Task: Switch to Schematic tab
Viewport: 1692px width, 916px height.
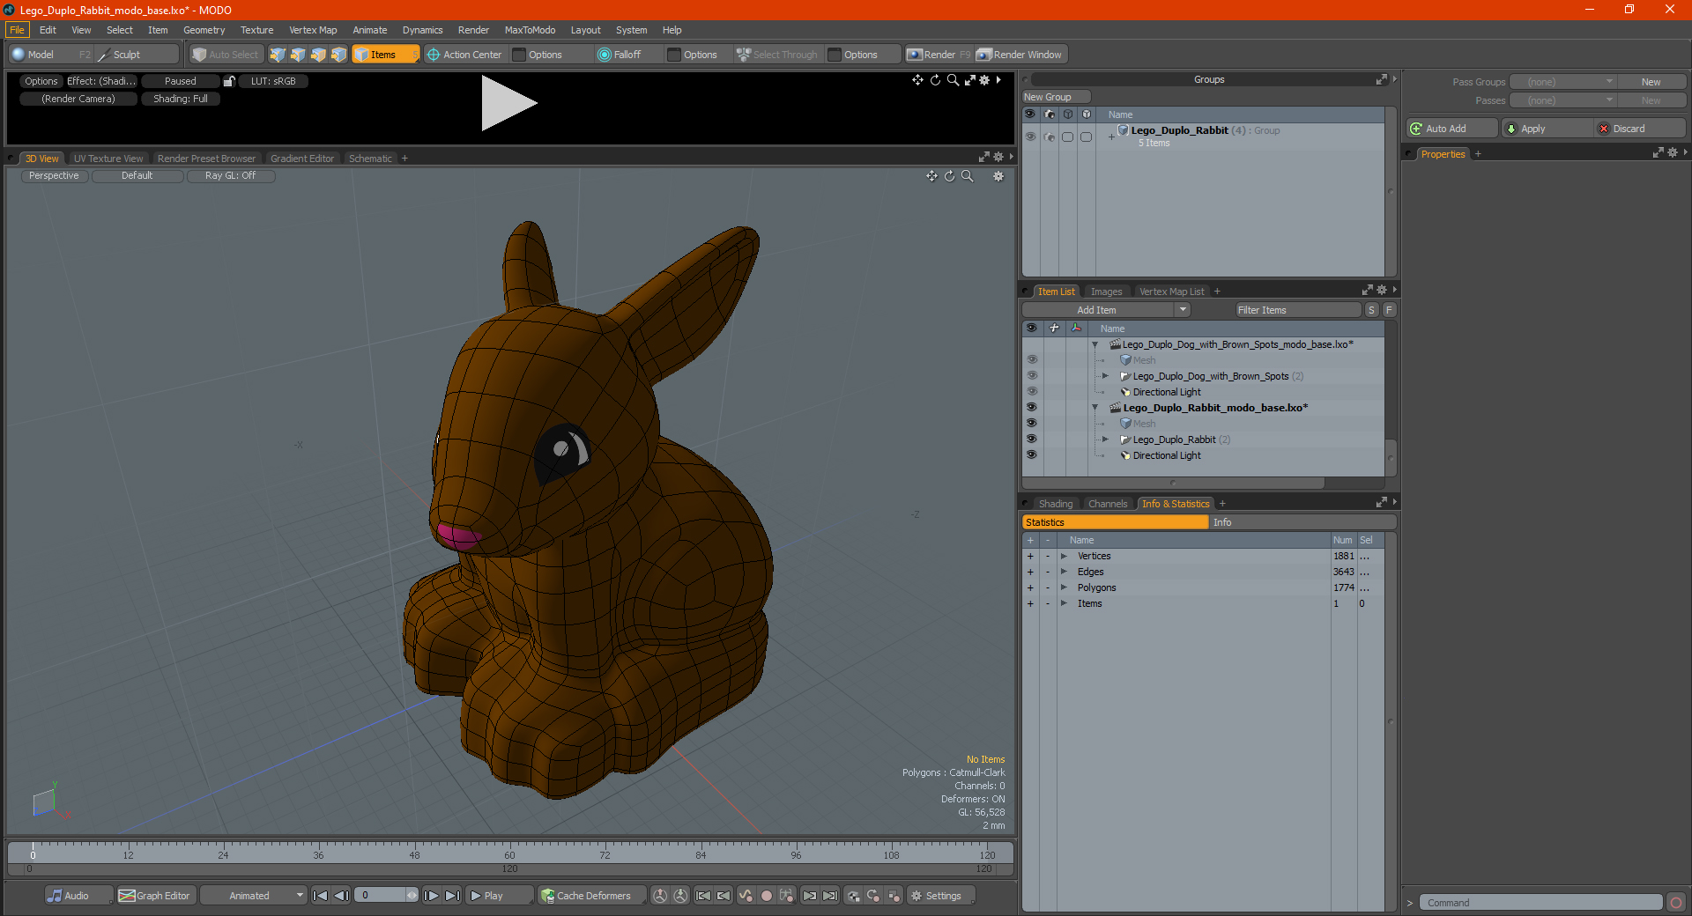Action: pyautogui.click(x=370, y=159)
